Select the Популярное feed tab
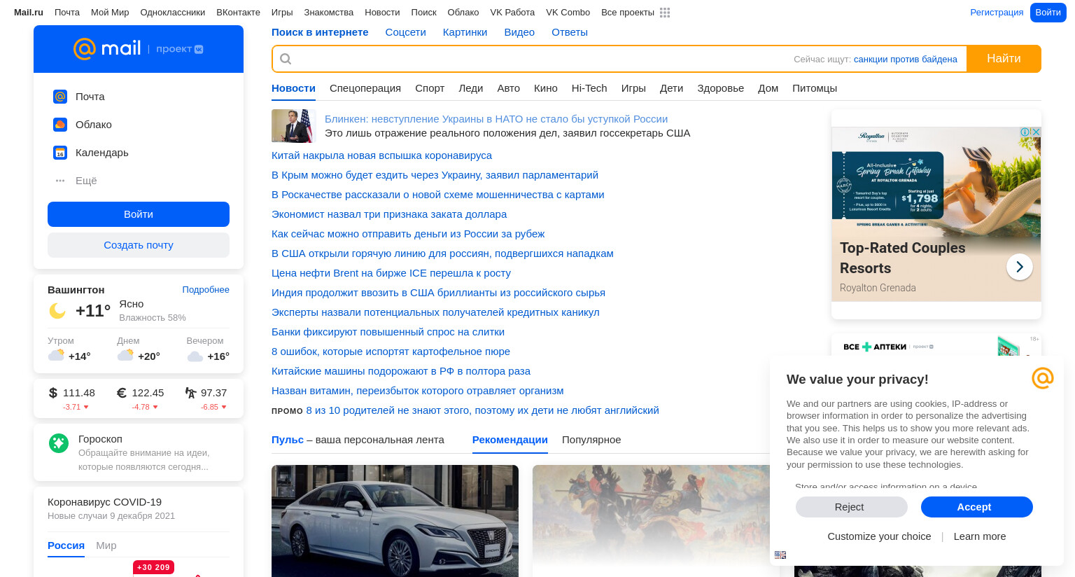 pyautogui.click(x=591, y=440)
